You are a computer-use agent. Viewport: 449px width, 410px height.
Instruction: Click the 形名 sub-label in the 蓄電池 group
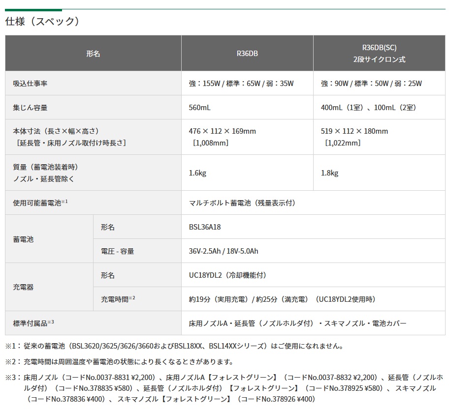tap(137, 227)
